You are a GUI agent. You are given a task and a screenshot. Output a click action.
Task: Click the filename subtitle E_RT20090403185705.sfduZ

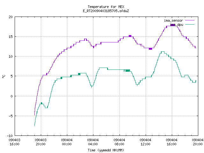click(x=106, y=11)
